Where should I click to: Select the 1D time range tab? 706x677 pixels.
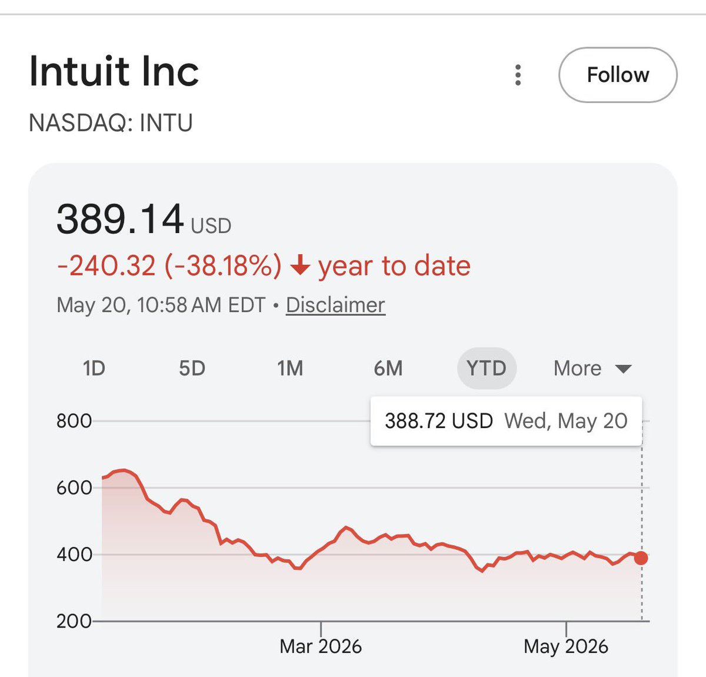(x=94, y=369)
